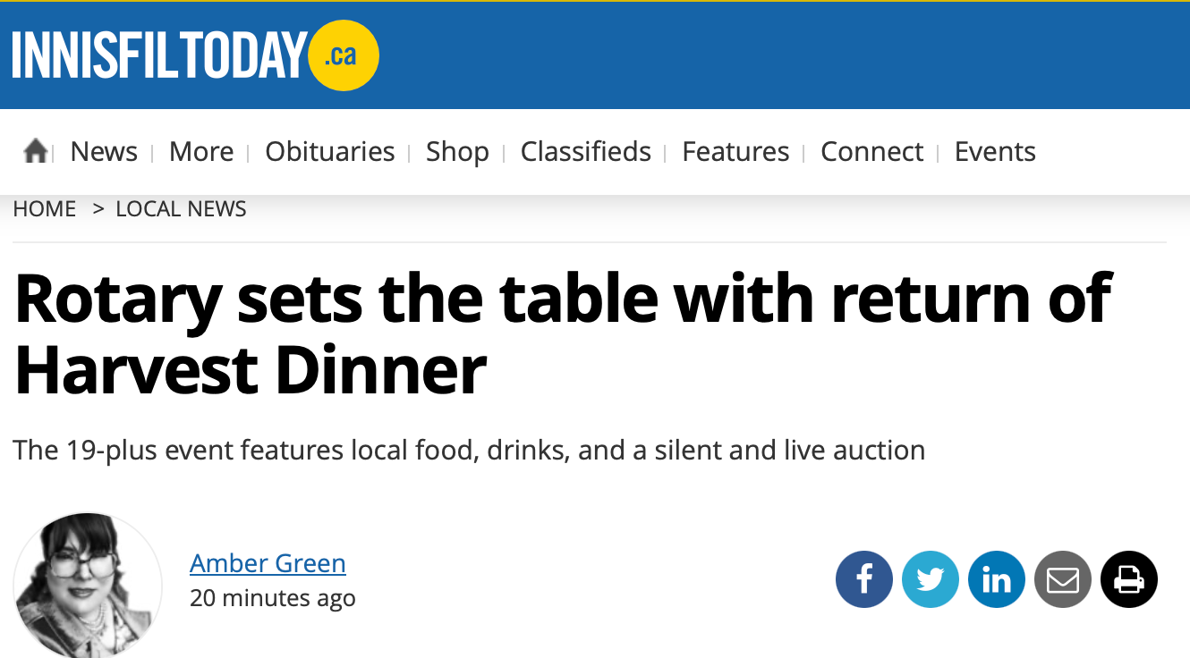Open the More menu
The width and height of the screenshot is (1190, 658).
click(201, 152)
